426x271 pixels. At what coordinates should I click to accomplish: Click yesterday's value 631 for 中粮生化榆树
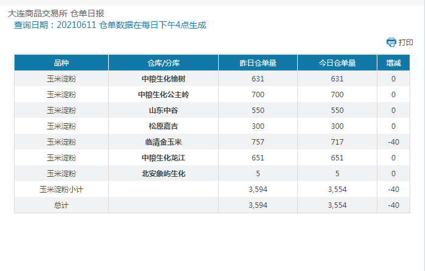[258, 79]
